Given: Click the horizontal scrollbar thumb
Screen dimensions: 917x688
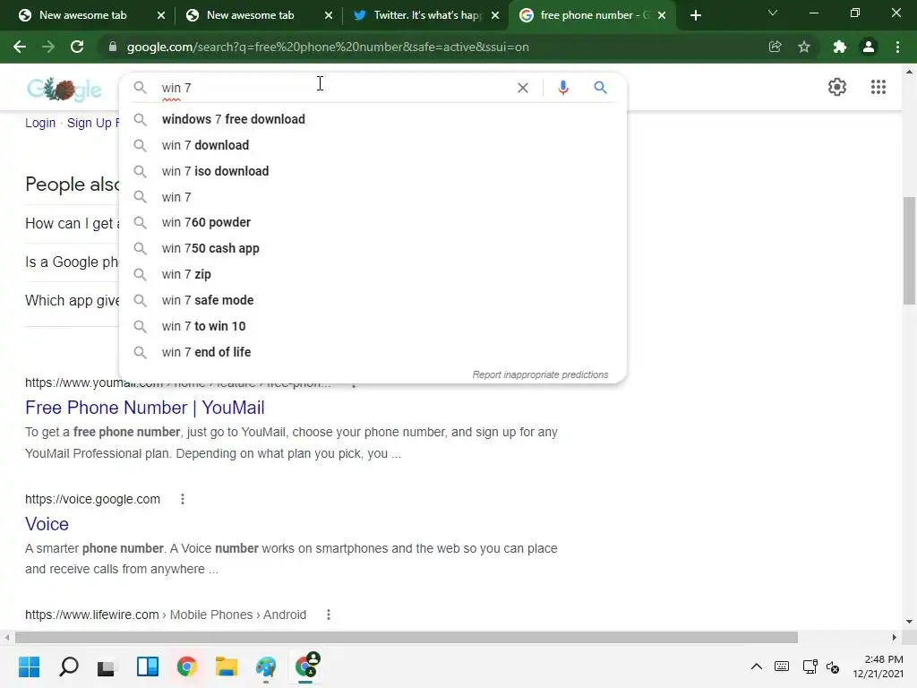Looking at the screenshot, I should [407, 637].
